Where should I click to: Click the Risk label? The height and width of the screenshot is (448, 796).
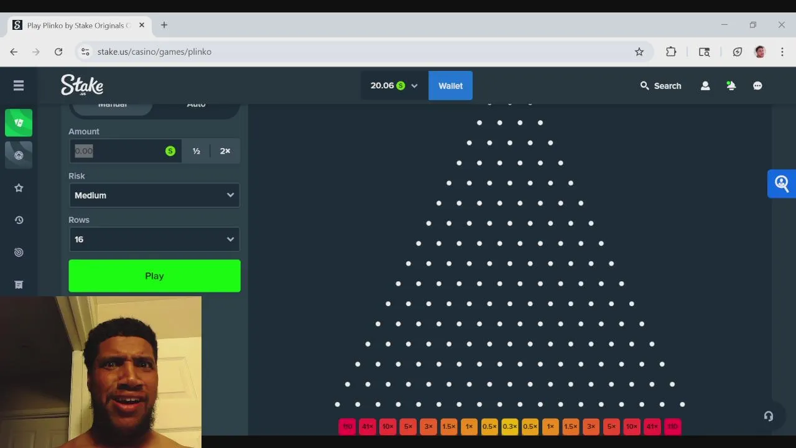76,176
